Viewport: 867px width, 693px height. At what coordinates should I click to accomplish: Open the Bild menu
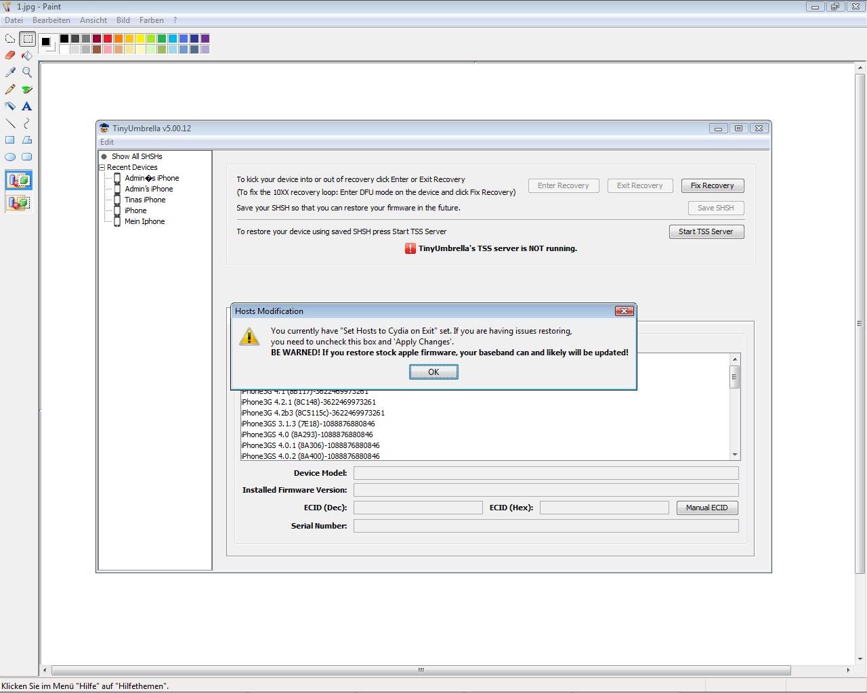click(x=123, y=20)
